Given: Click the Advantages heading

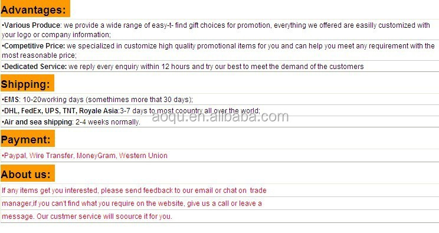Looking at the screenshot, I should click(x=34, y=10).
